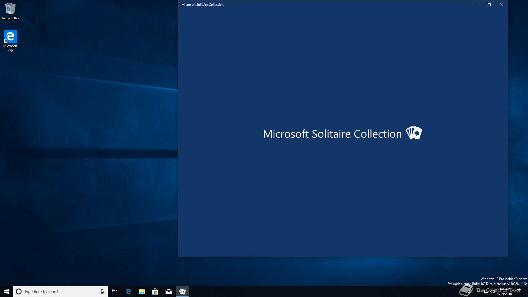528x297 pixels.
Task: Open the Action Center notification icon
Action: [x=519, y=291]
